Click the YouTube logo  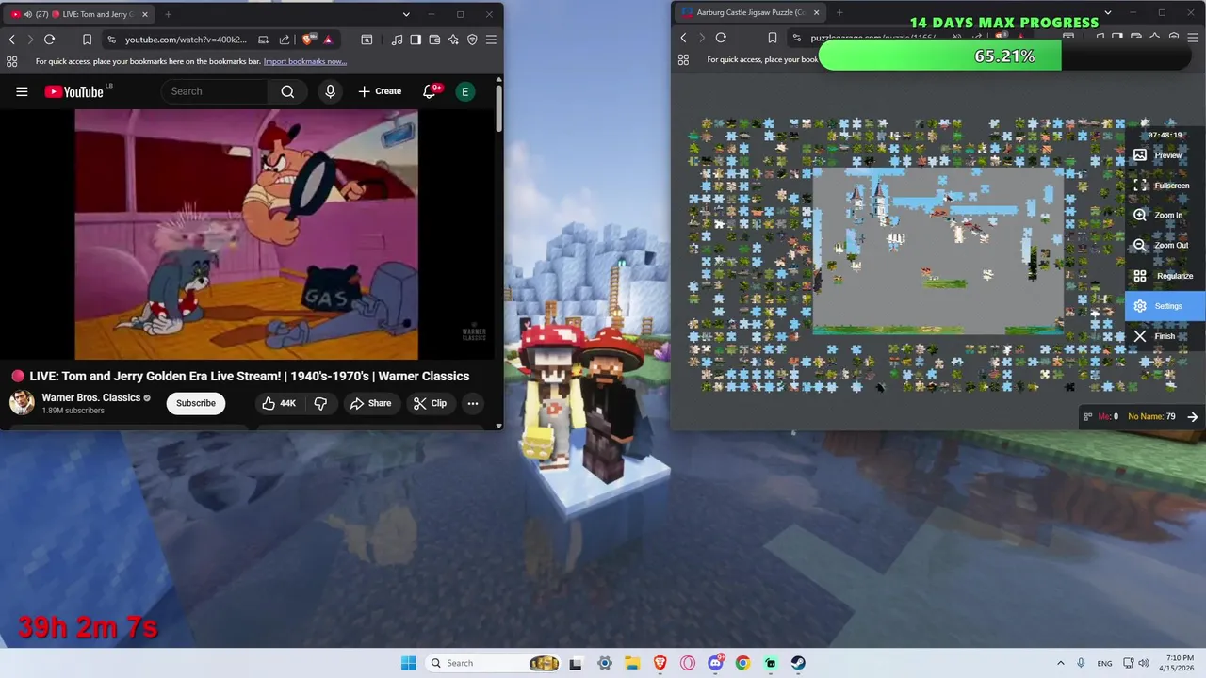pyautogui.click(x=73, y=91)
